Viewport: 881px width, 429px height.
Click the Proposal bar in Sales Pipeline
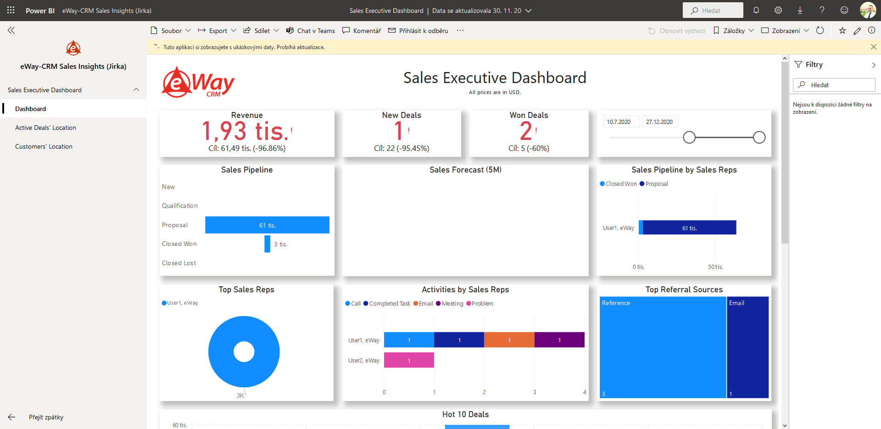point(267,225)
